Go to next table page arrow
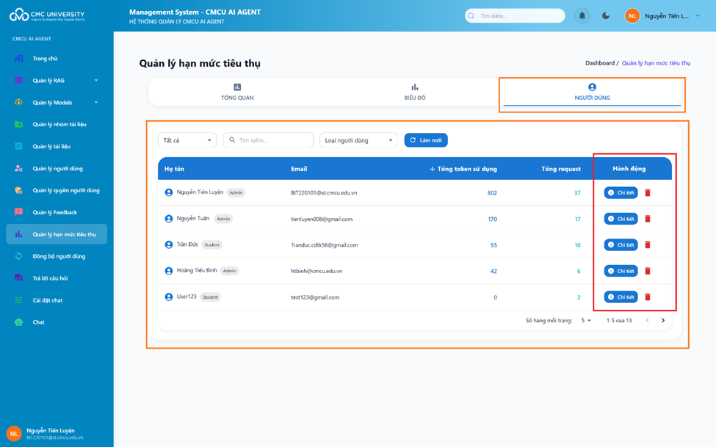This screenshot has height=447, width=716. click(x=662, y=321)
